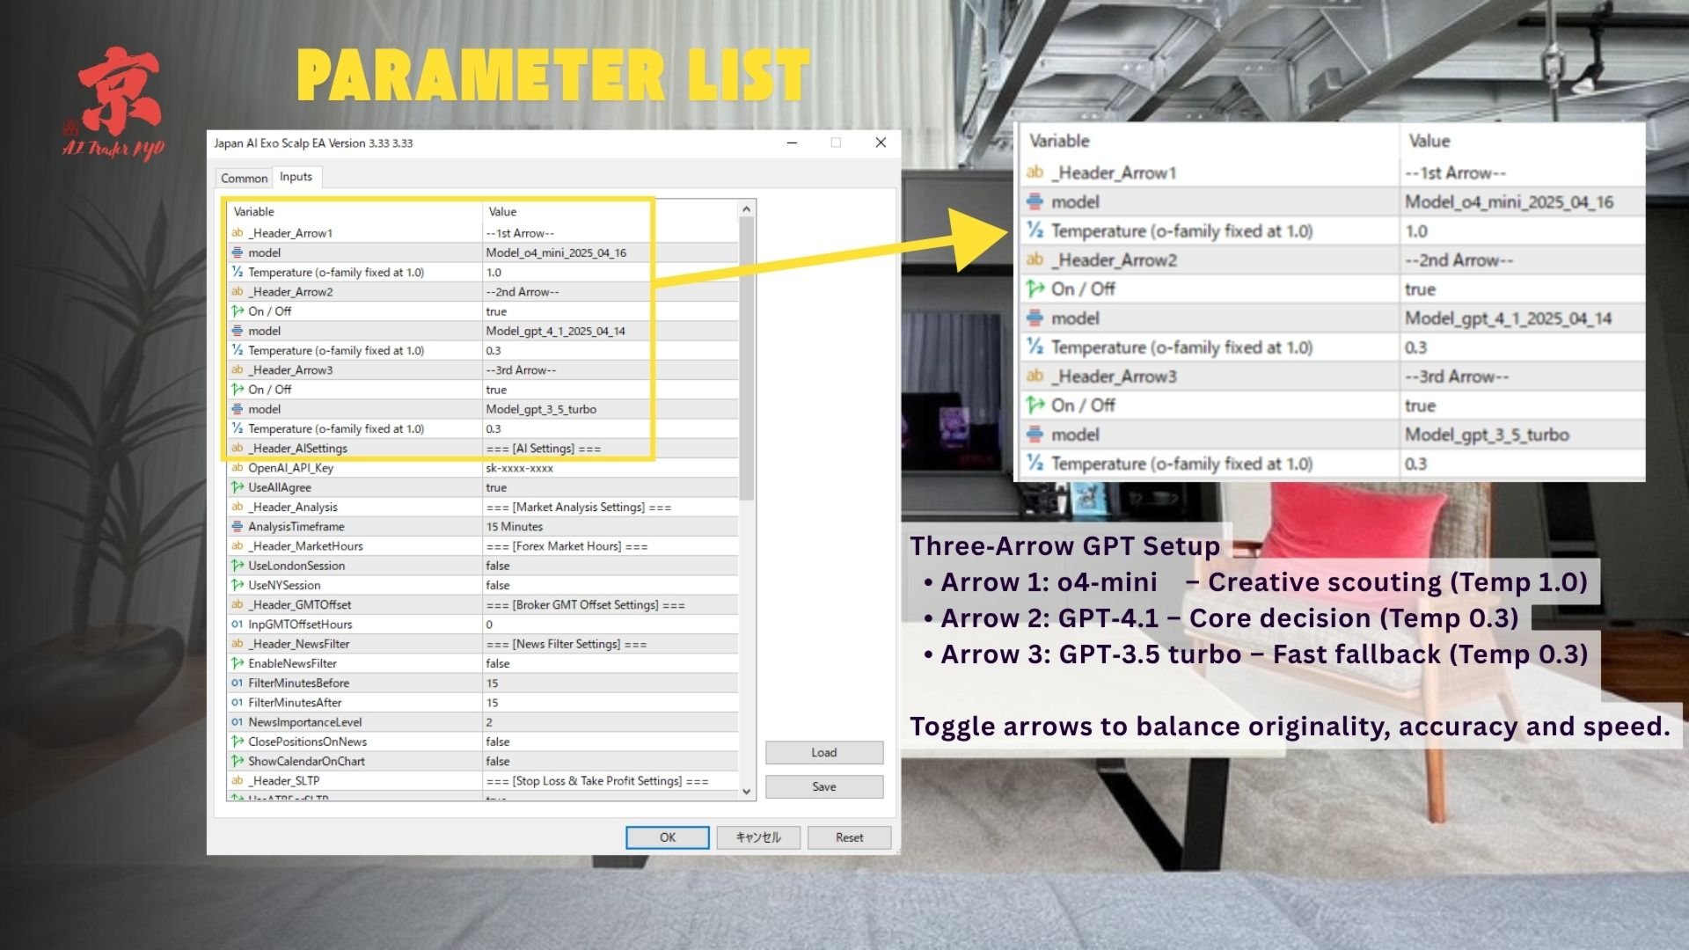Click the OK button
Viewport: 1689px width, 950px height.
668,837
